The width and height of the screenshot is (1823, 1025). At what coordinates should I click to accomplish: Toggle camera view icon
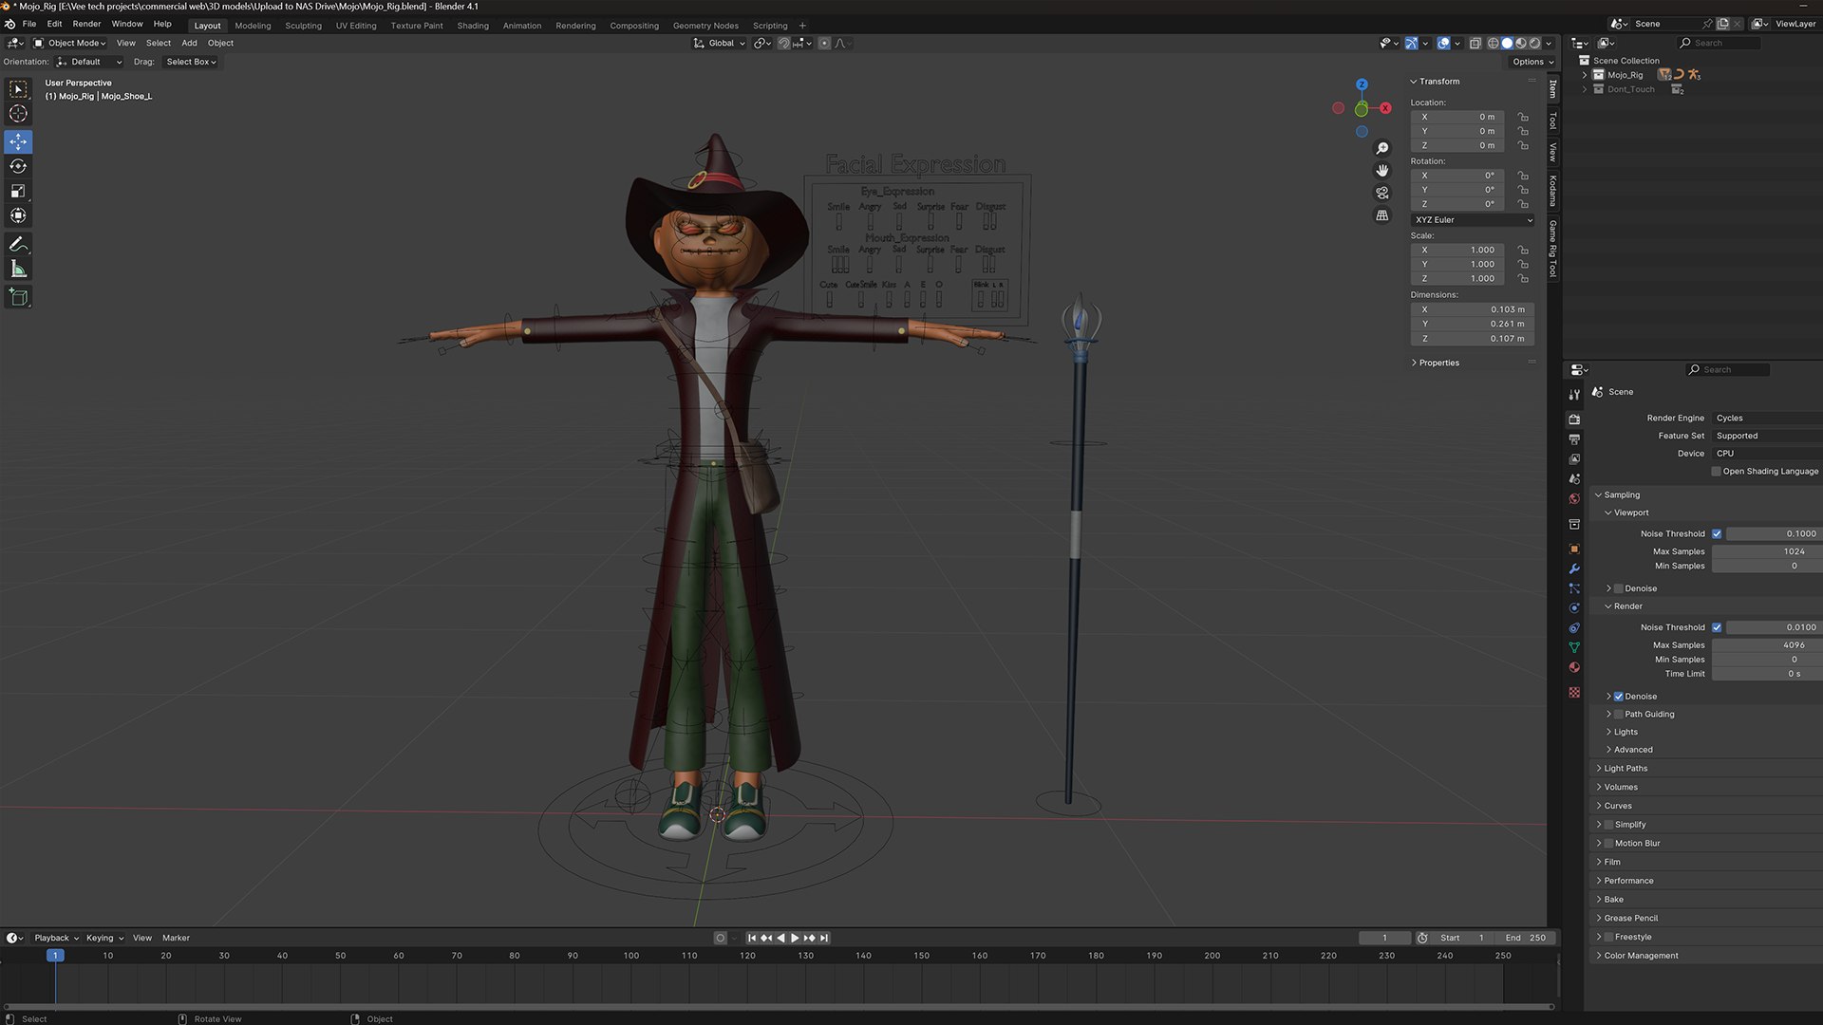pos(1382,193)
